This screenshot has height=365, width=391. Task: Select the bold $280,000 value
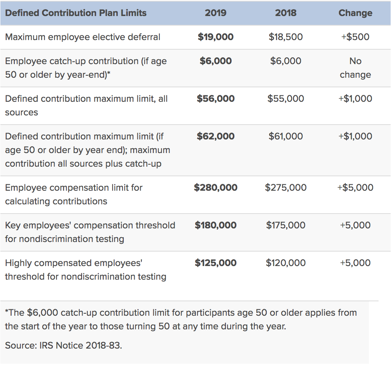(x=216, y=188)
